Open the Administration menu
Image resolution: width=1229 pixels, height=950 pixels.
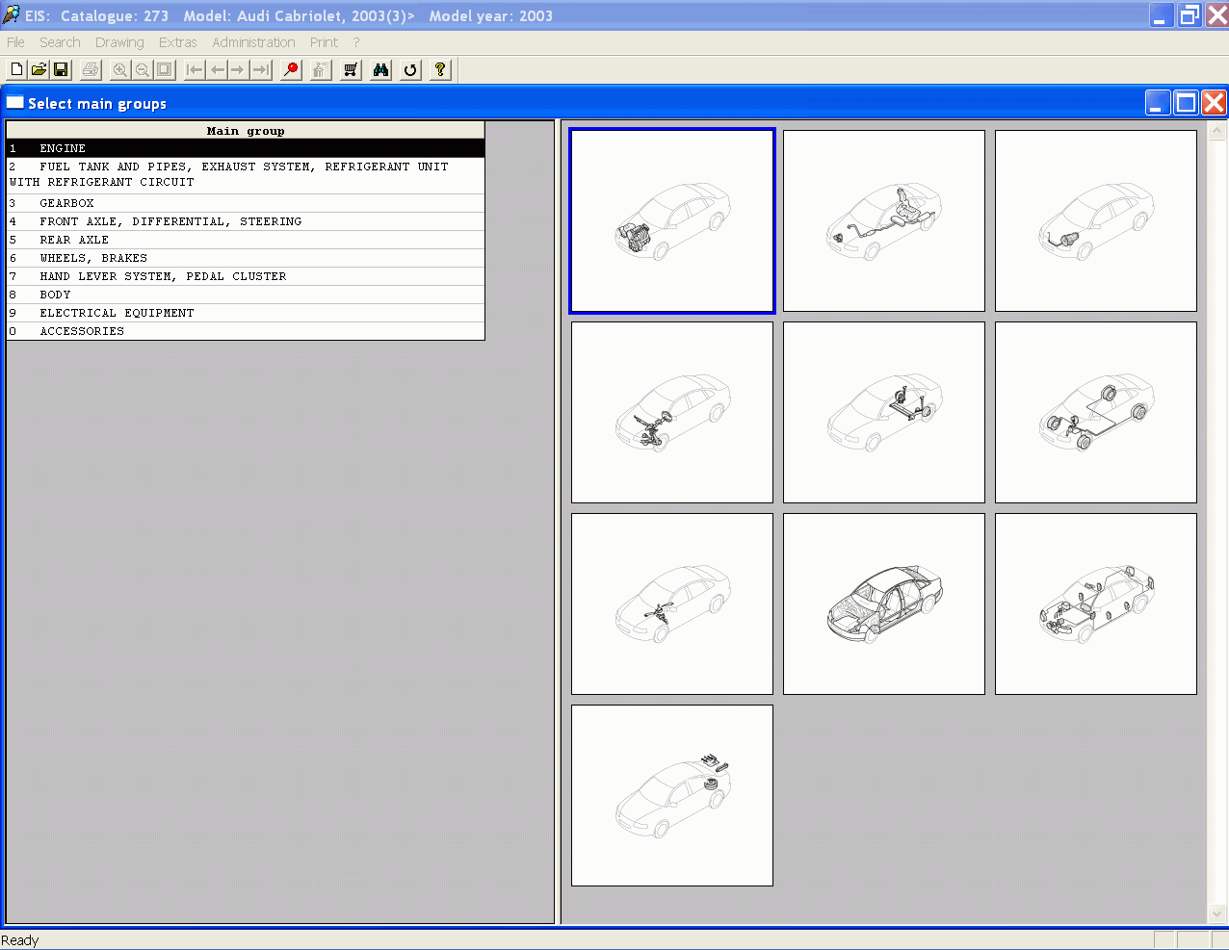254,42
